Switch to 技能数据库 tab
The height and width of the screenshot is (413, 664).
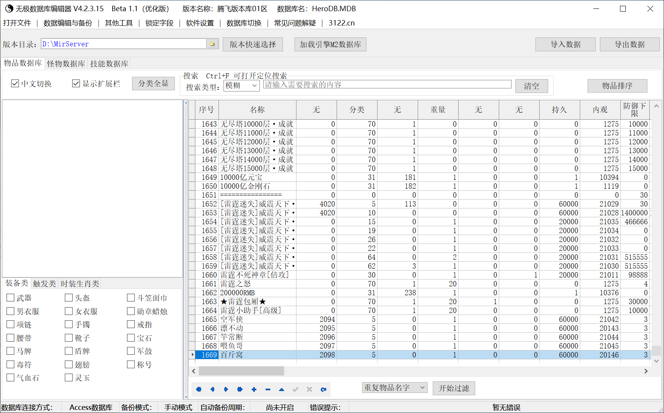coord(109,64)
